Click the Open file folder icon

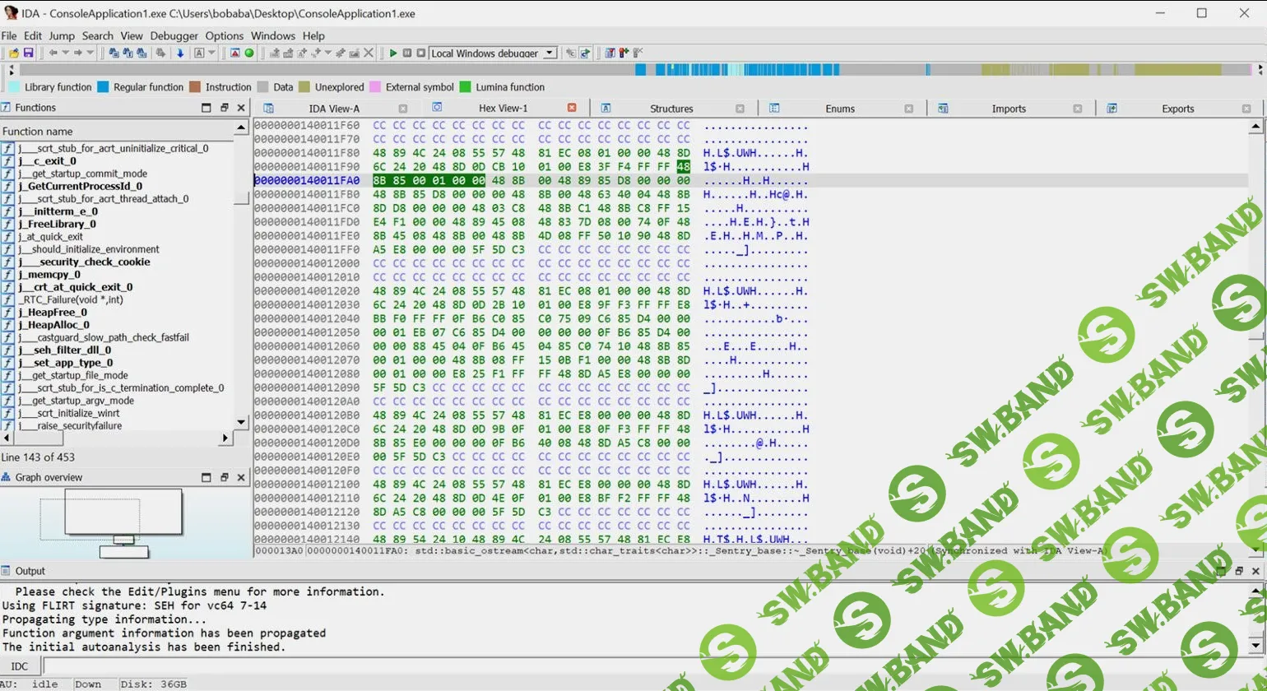click(x=14, y=53)
